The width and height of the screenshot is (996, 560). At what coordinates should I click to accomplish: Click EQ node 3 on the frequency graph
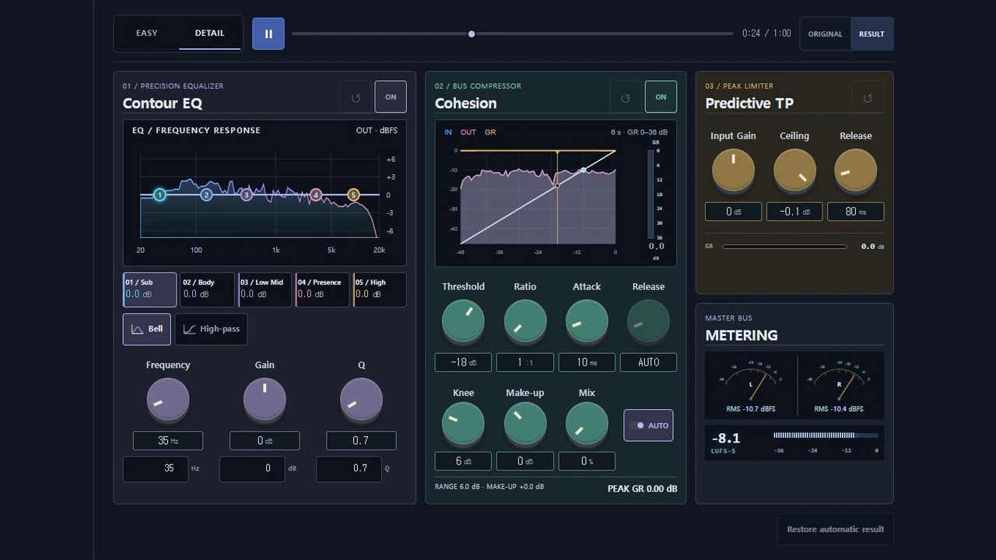tap(247, 195)
